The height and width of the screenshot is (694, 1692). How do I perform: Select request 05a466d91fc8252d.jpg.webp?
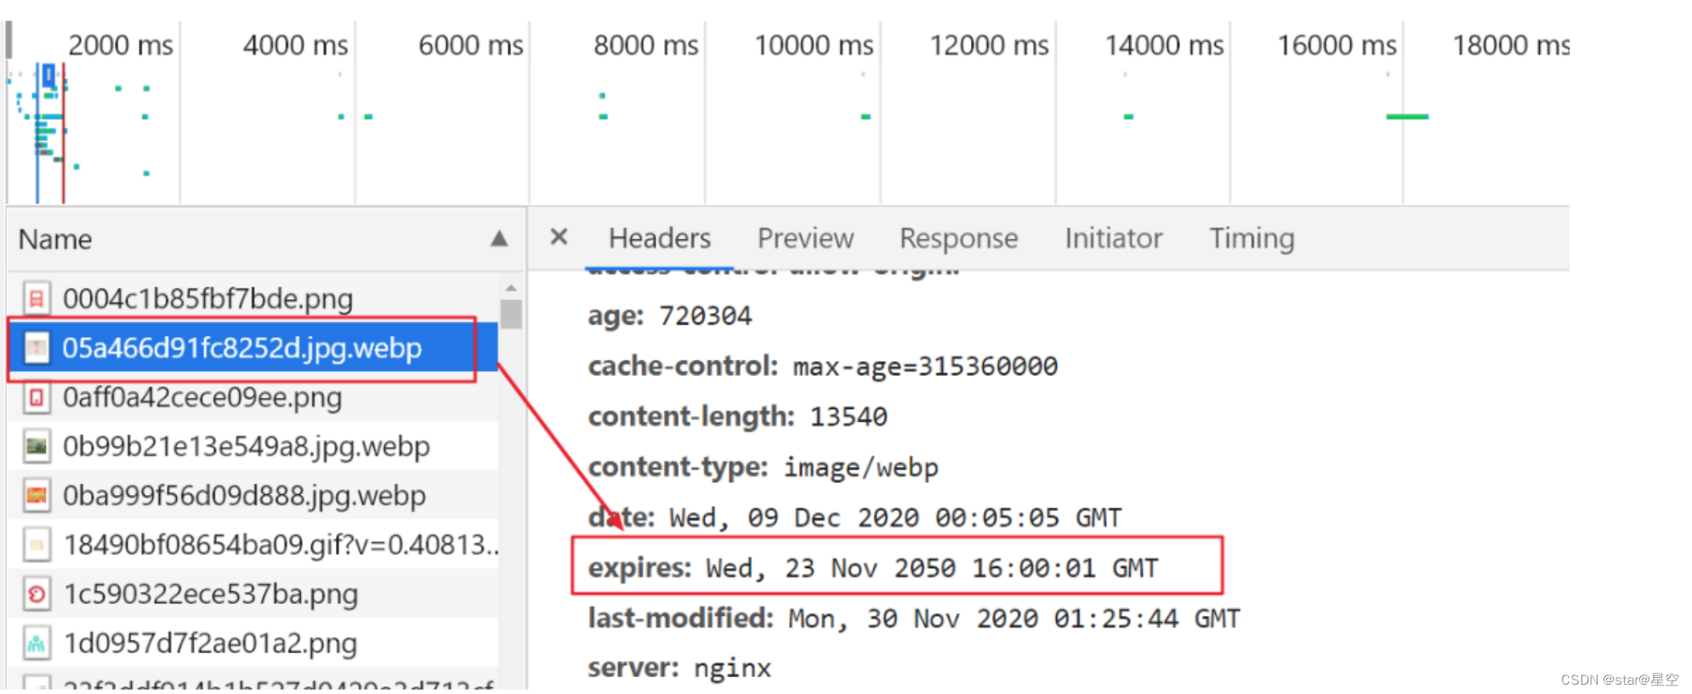tap(253, 348)
